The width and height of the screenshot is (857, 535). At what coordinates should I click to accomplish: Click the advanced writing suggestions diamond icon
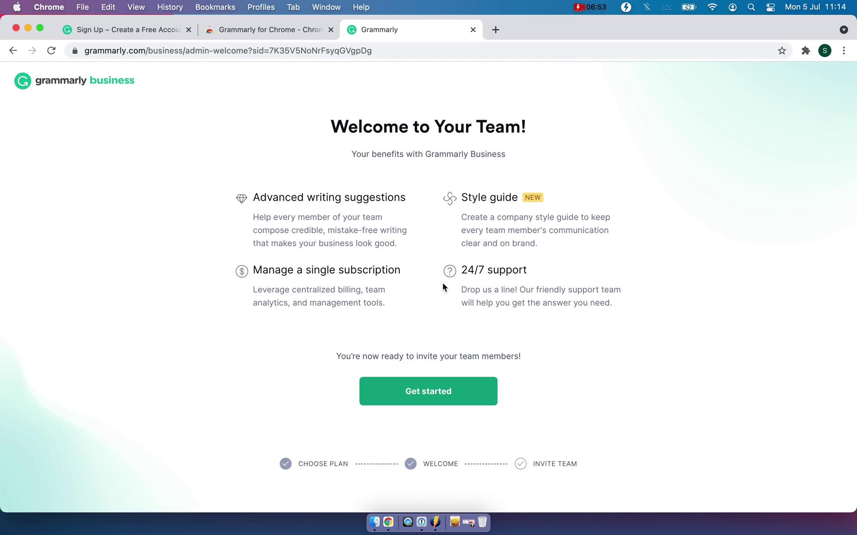coord(241,198)
